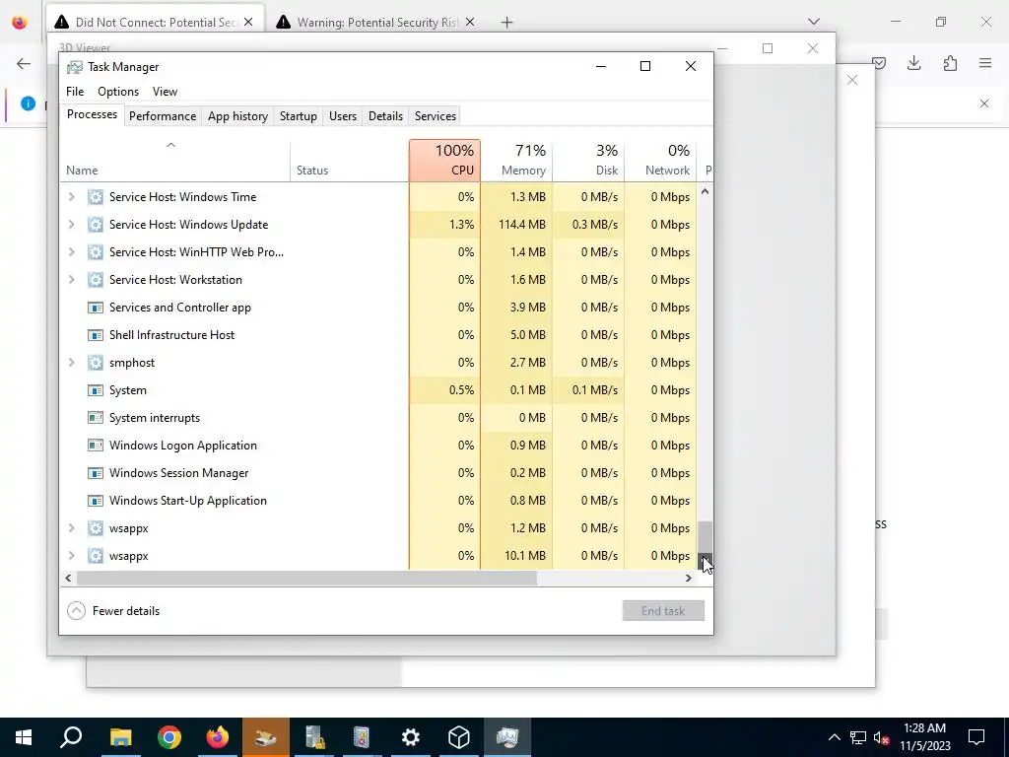Open Firefox extensions puzzle icon
1009x757 pixels.
pyautogui.click(x=950, y=63)
